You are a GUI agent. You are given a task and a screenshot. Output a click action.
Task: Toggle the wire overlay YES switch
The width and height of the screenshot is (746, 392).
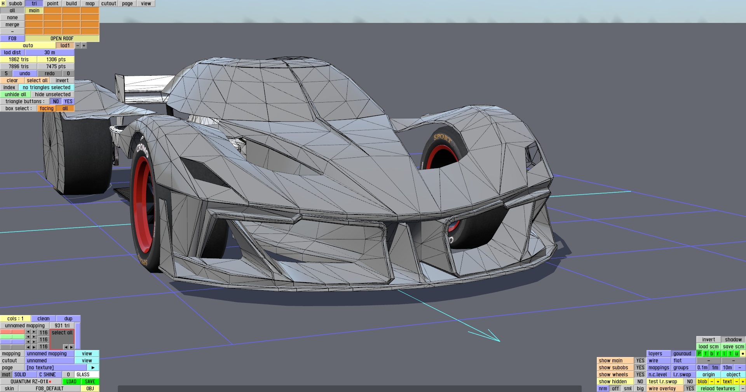point(690,389)
